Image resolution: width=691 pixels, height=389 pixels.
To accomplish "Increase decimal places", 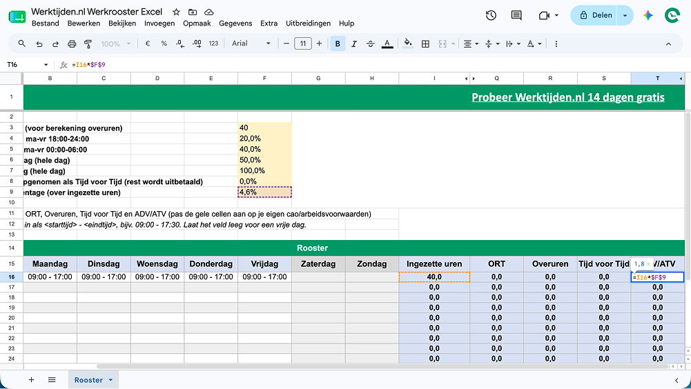I will tap(197, 43).
